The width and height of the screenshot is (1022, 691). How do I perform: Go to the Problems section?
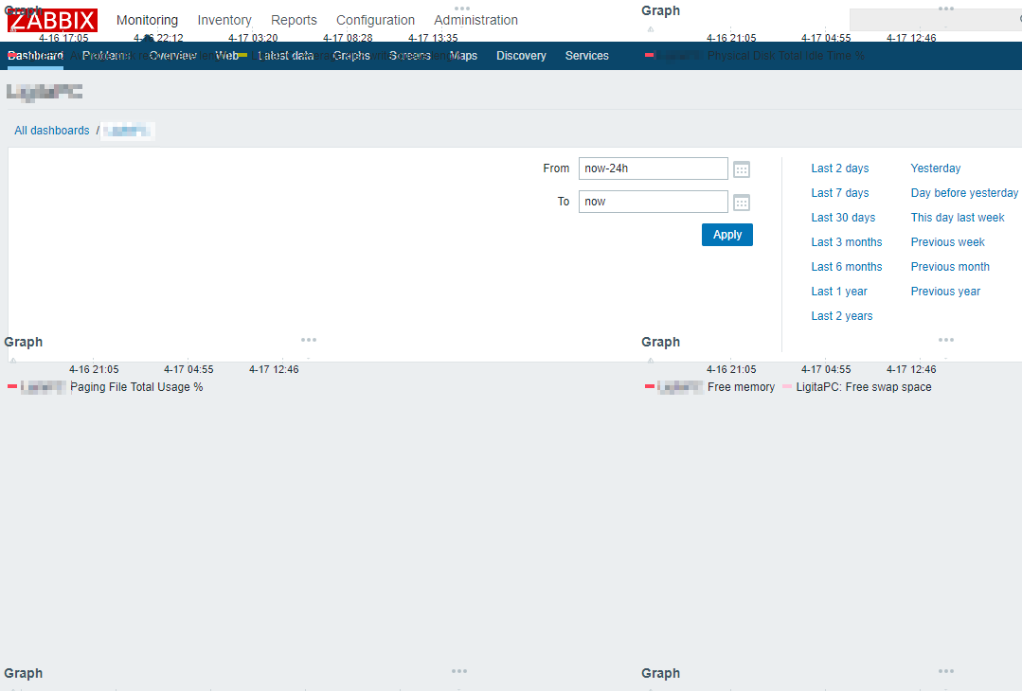106,56
